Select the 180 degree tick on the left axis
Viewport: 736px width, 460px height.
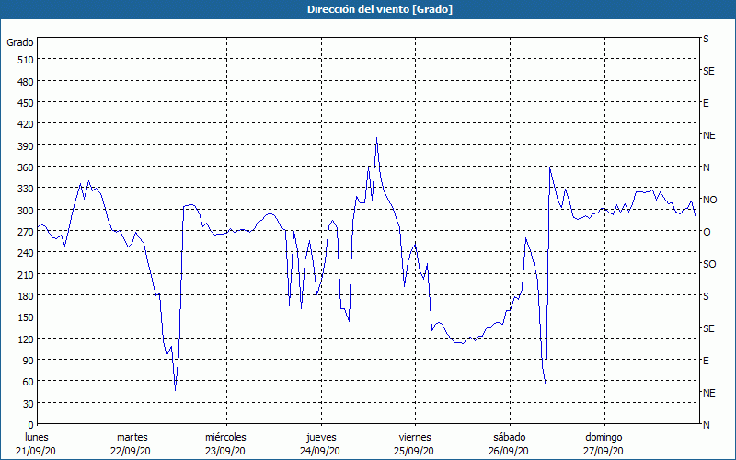click(26, 296)
